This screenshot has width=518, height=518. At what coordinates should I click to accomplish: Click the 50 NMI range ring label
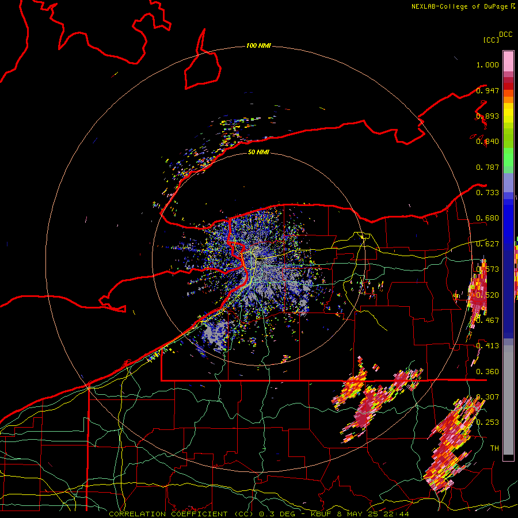pyautogui.click(x=258, y=152)
